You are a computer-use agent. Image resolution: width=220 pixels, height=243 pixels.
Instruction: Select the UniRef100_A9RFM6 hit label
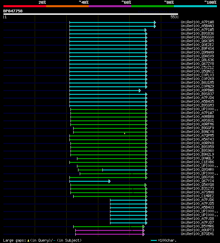pos(197,124)
